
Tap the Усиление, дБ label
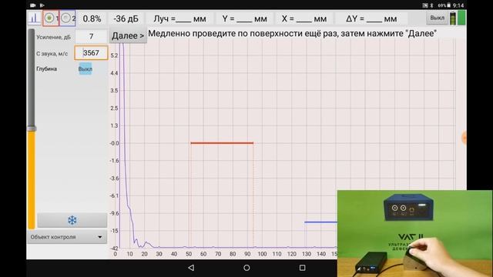tap(53, 37)
